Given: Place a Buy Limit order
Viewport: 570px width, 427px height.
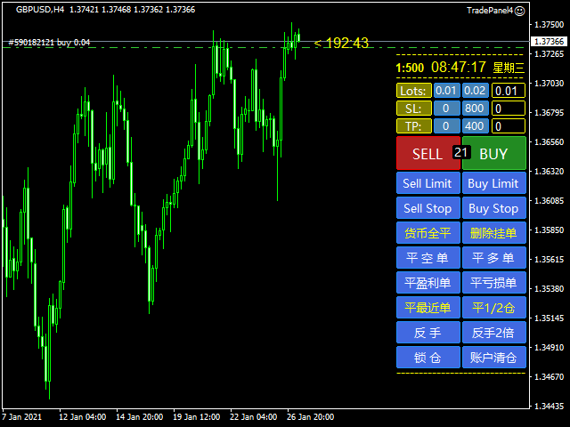Looking at the screenshot, I should coord(494,183).
